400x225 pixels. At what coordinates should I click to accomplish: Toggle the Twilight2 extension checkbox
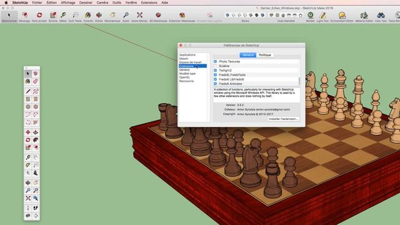pos(215,71)
